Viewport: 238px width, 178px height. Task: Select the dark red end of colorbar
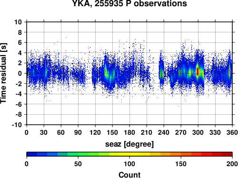[x=227, y=154]
